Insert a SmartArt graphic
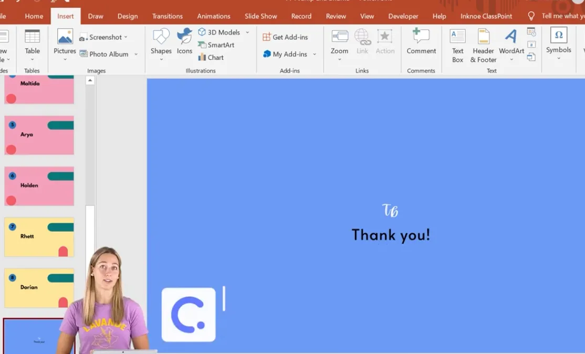Screen dimensions: 585x354 [x=216, y=45]
